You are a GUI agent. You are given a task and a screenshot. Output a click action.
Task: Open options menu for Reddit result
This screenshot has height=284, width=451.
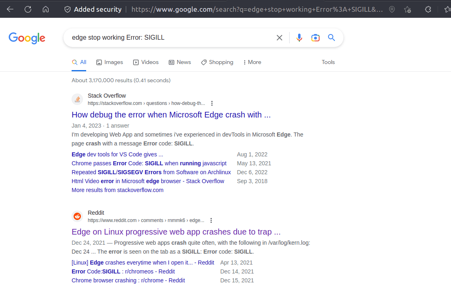coord(211,220)
